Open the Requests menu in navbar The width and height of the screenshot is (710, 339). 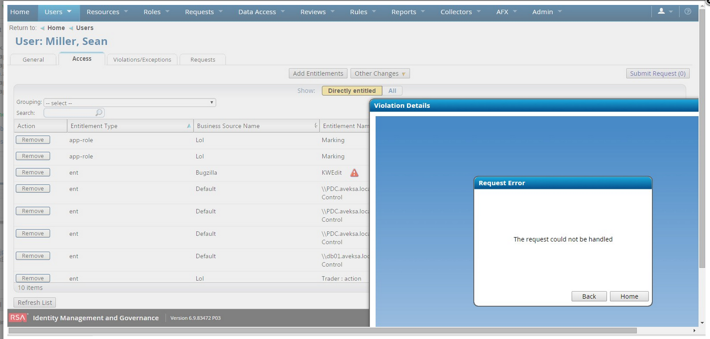[x=203, y=11]
